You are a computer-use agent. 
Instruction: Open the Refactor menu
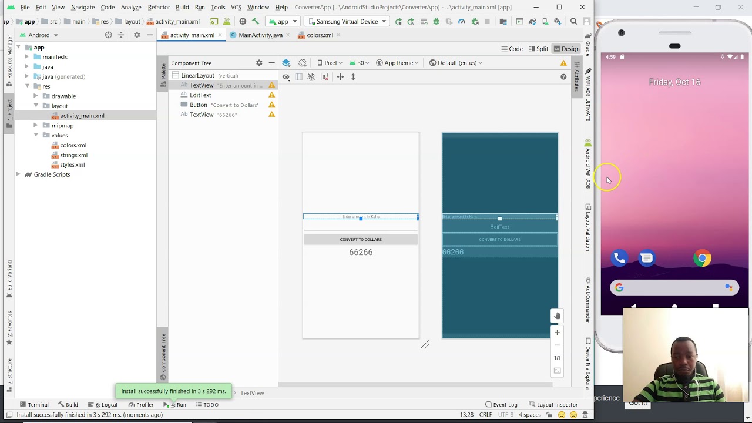tap(159, 7)
